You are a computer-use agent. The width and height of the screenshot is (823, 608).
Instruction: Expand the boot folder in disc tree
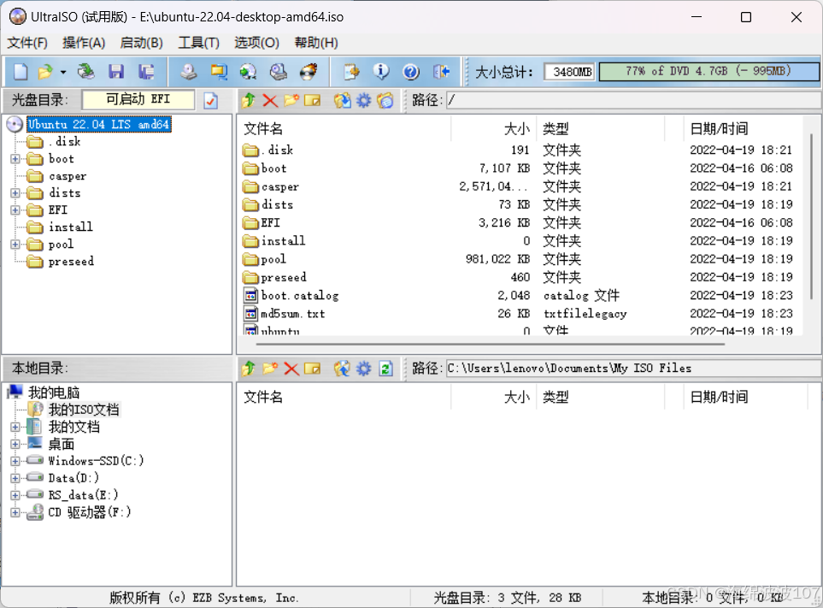coord(15,159)
